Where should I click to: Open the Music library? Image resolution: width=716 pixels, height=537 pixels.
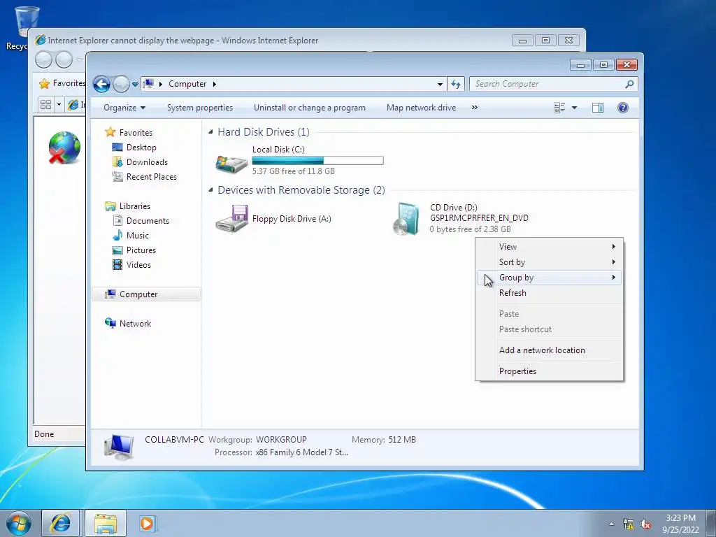tap(137, 236)
